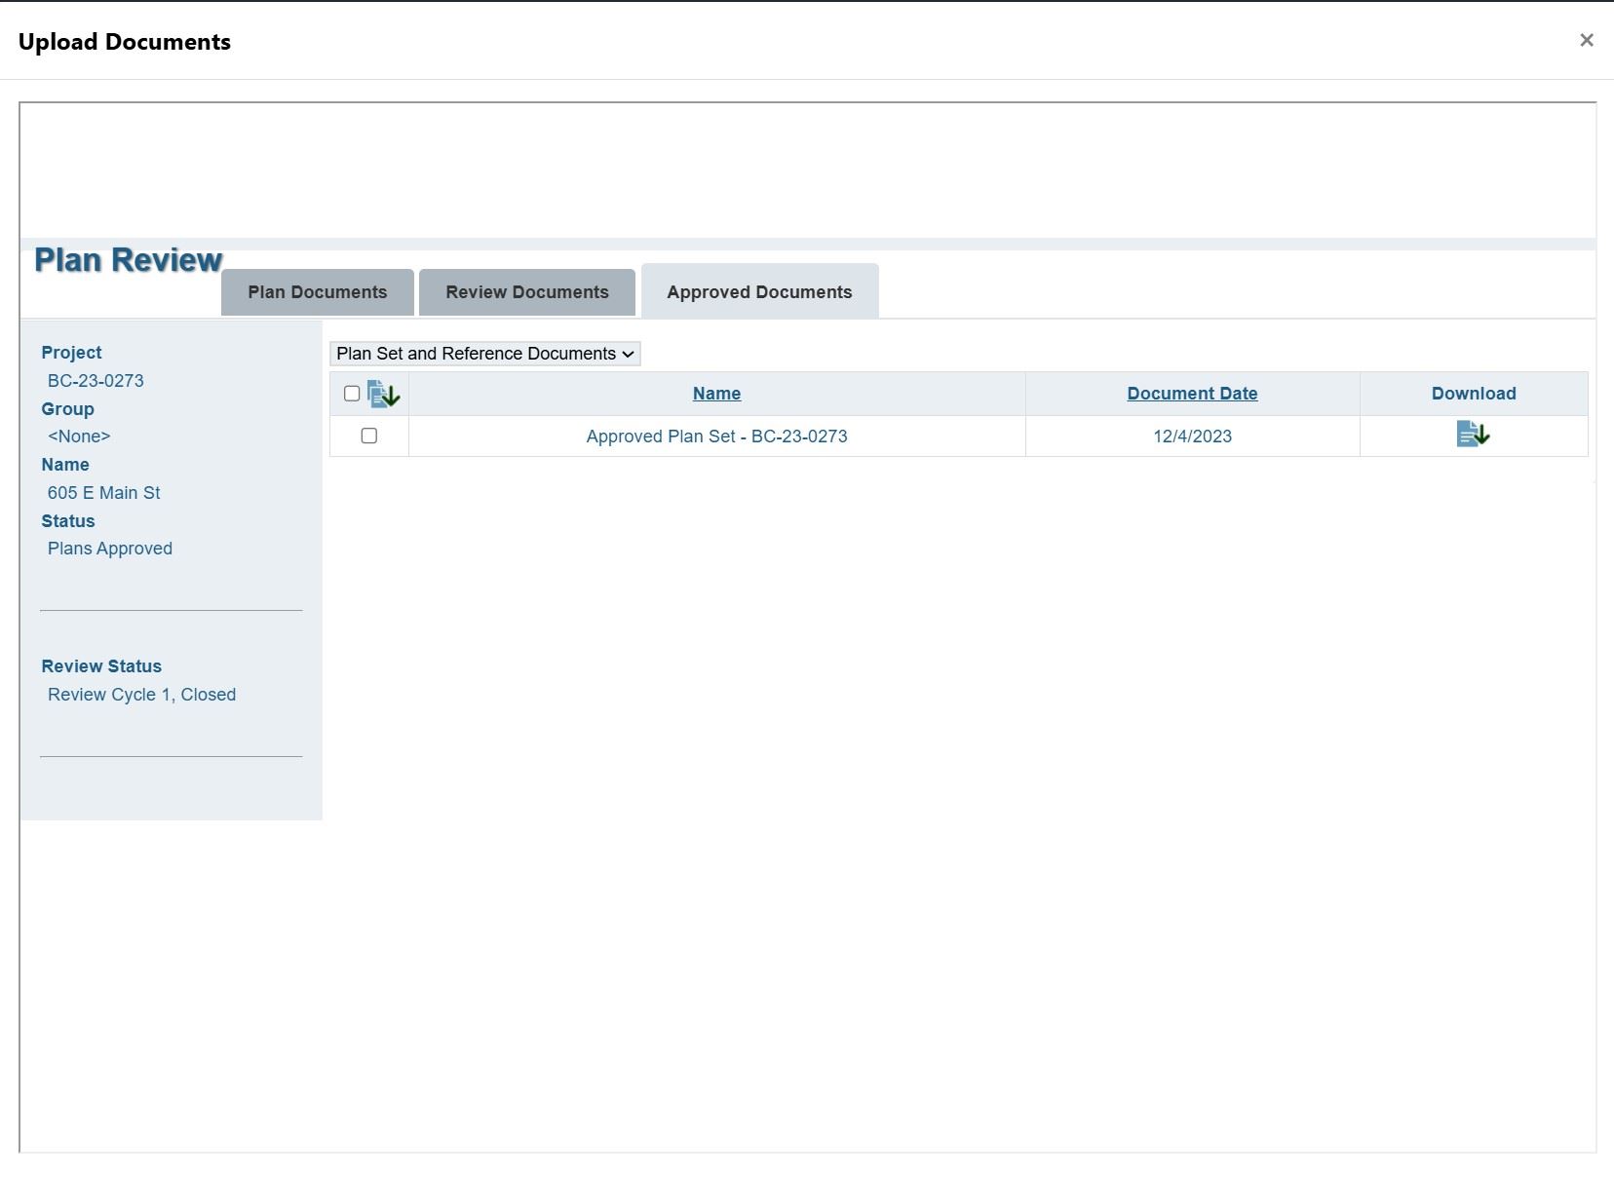Viewport: 1614px width, 1177px height.
Task: Close the Upload Documents dialog
Action: point(1586,41)
